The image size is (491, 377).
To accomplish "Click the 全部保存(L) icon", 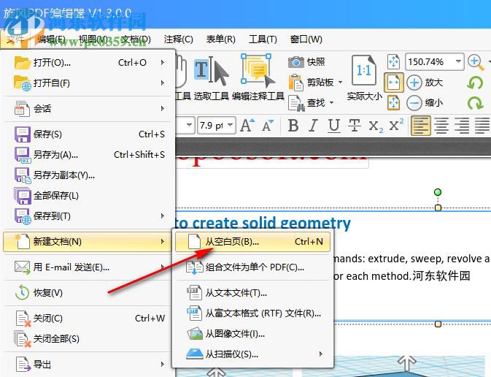I will click(23, 196).
